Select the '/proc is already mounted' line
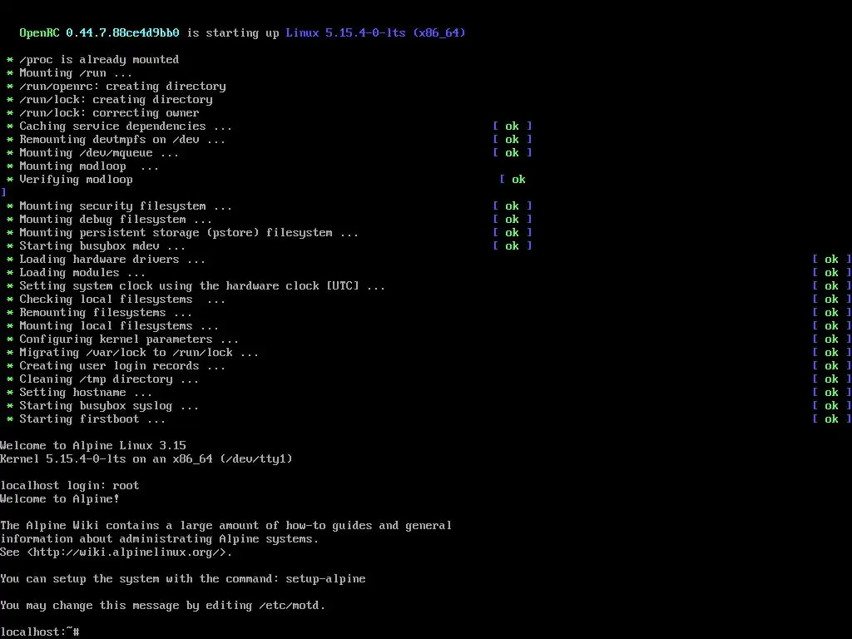This screenshot has width=852, height=639. pyautogui.click(x=99, y=59)
